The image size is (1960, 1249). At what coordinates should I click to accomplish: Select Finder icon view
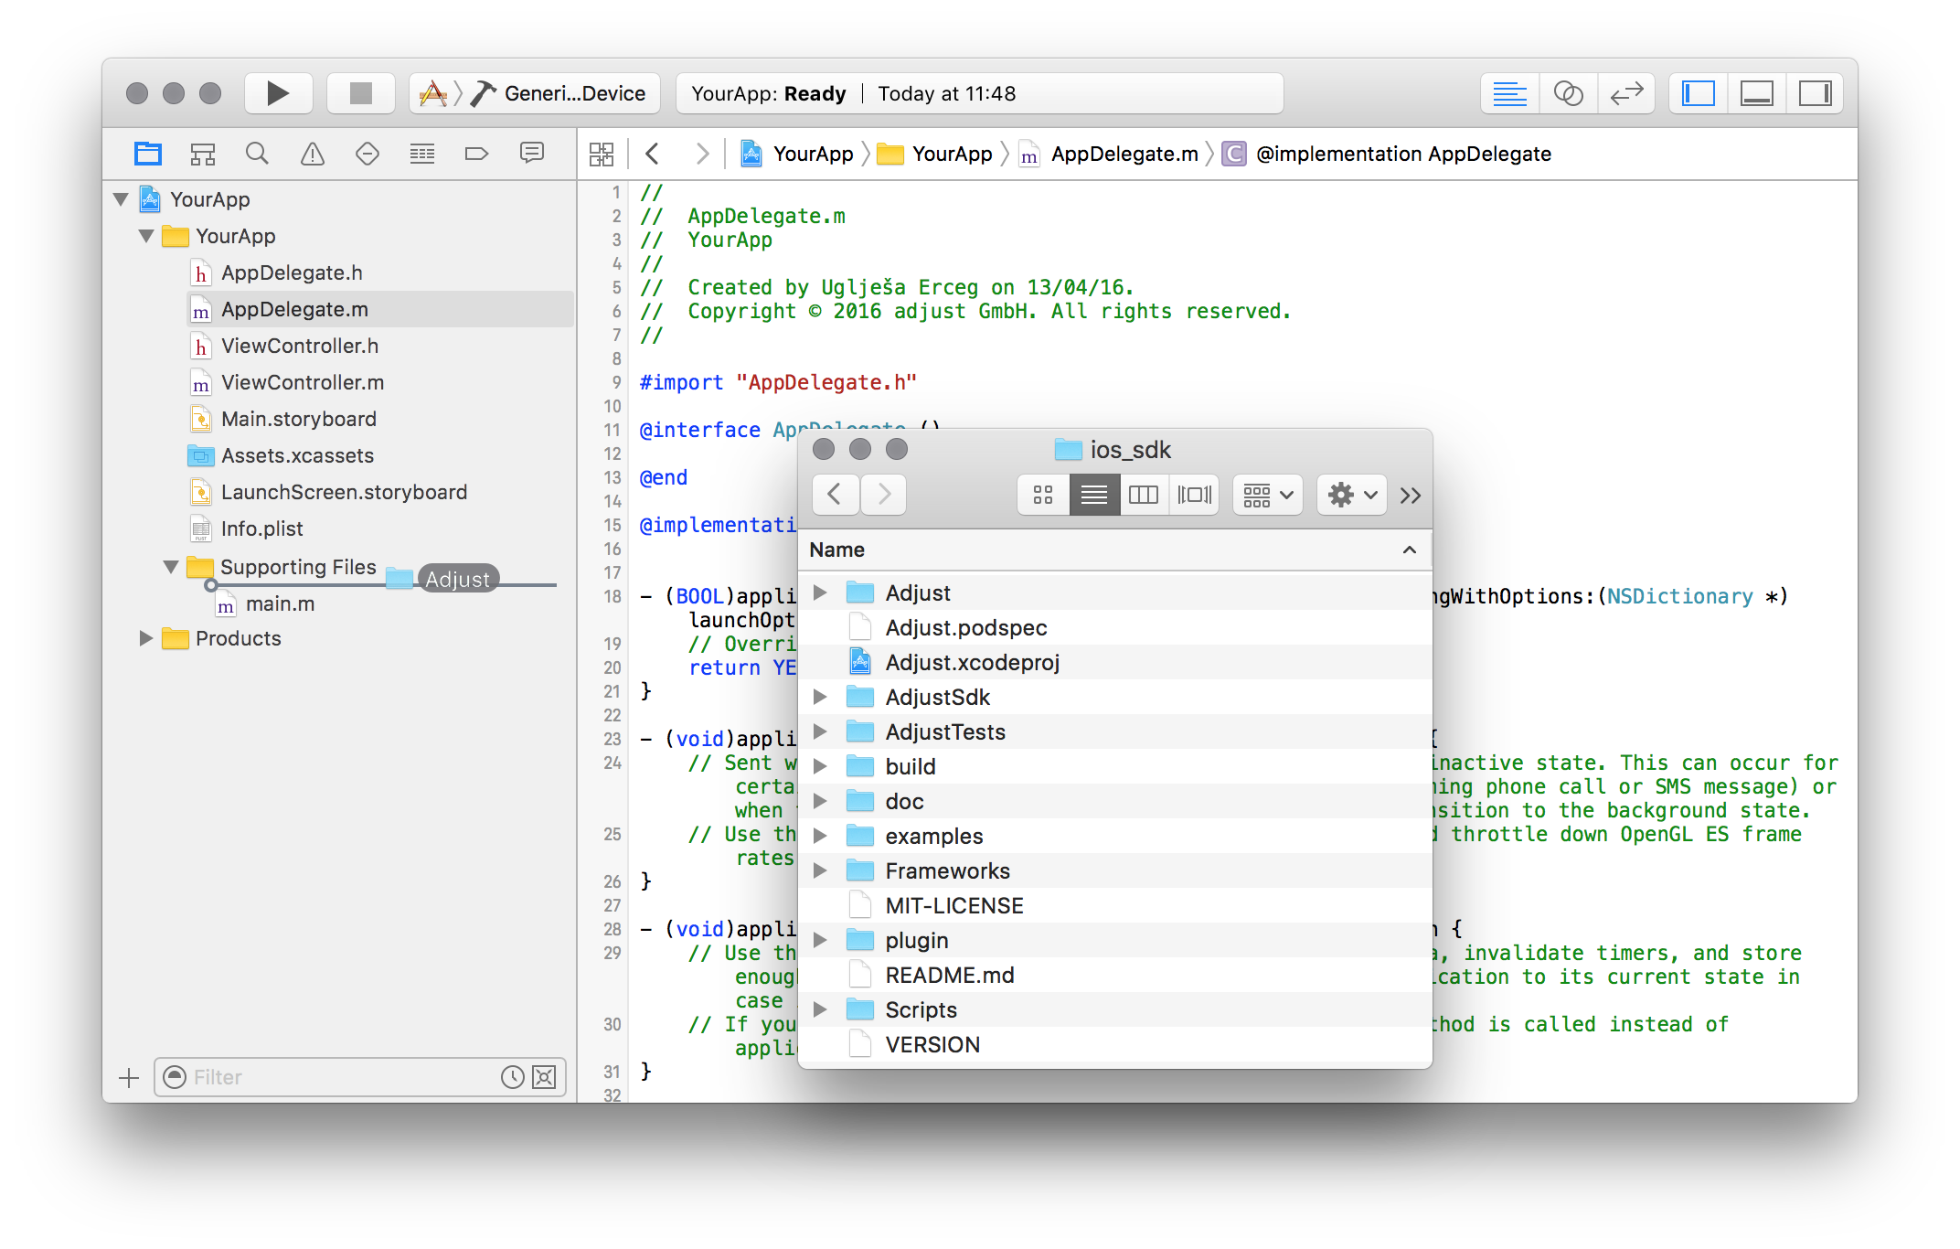[x=1043, y=495]
